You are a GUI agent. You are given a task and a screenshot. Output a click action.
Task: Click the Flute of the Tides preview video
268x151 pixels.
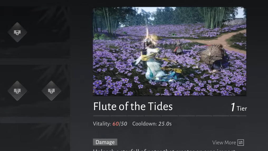pos(169,51)
